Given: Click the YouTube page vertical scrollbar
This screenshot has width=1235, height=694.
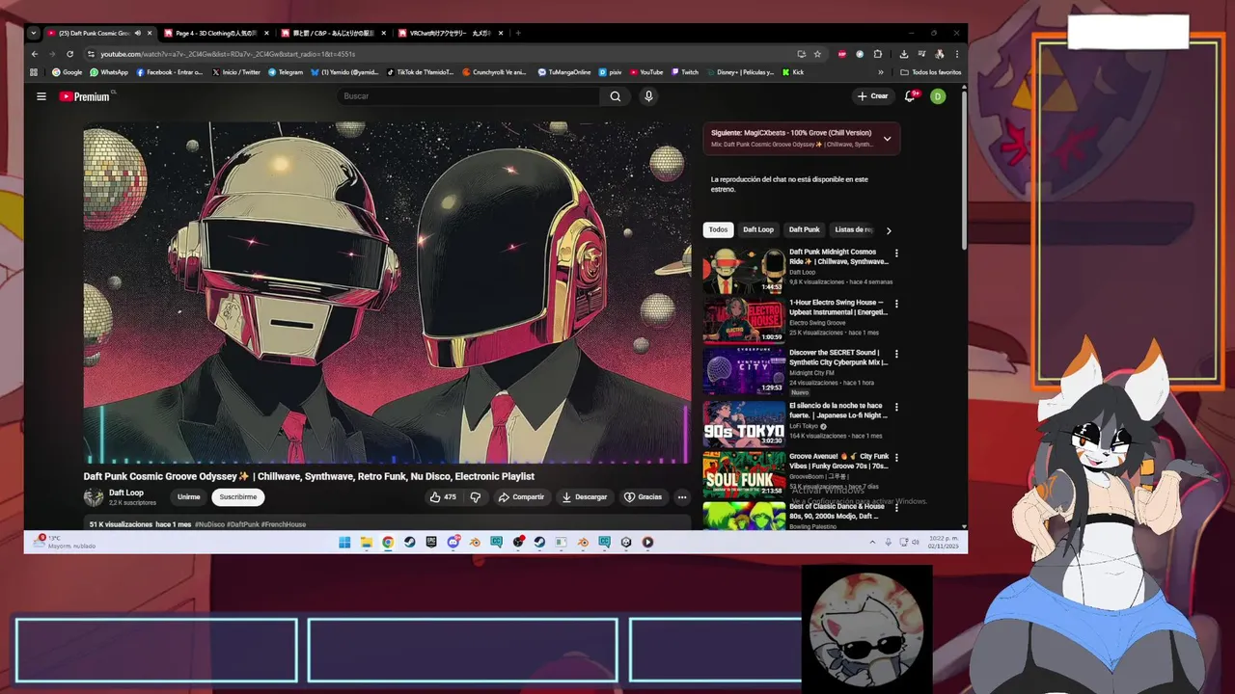Looking at the screenshot, I should pyautogui.click(x=964, y=169).
